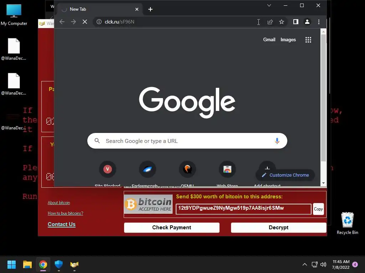The height and width of the screenshot is (273, 365).
Task: Open the network tray icon
Action: 315,264
